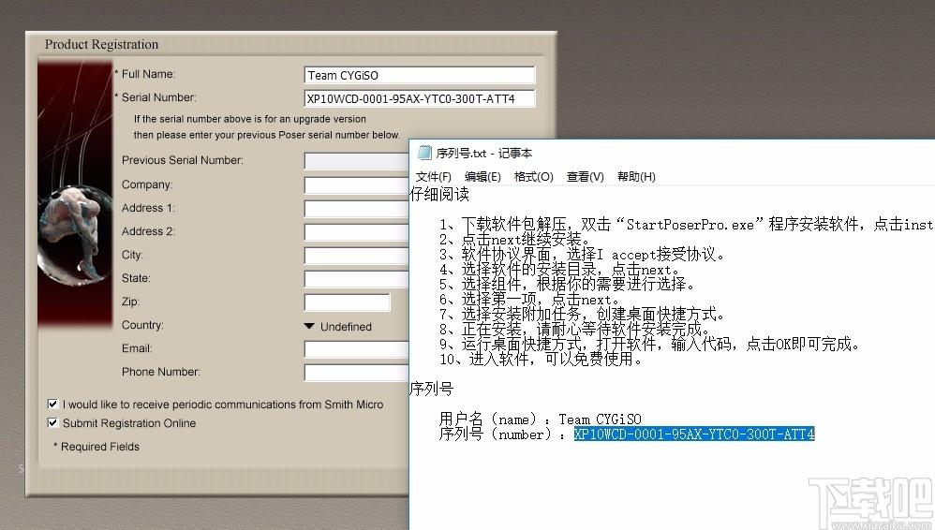935x530 pixels.
Task: Click step 9 line about clicking OK
Action: tap(650, 344)
